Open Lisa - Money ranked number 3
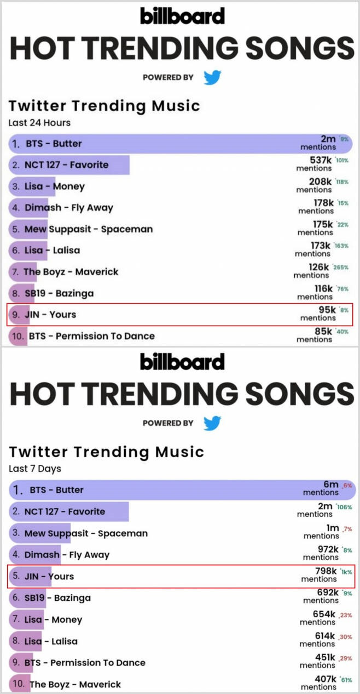The height and width of the screenshot is (694, 360). point(181,186)
